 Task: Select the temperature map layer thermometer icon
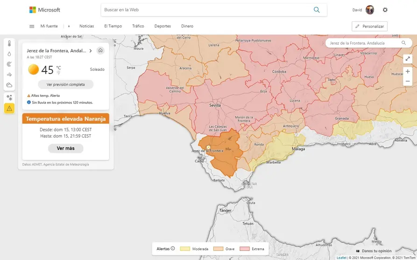[x=9, y=43]
